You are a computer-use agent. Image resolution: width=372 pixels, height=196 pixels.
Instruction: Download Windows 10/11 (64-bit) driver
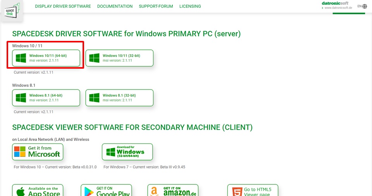46,58
